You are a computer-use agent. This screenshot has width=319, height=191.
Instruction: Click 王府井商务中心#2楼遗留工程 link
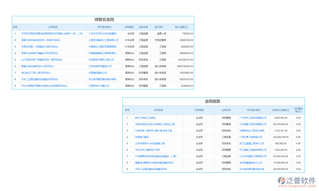[x=150, y=143]
